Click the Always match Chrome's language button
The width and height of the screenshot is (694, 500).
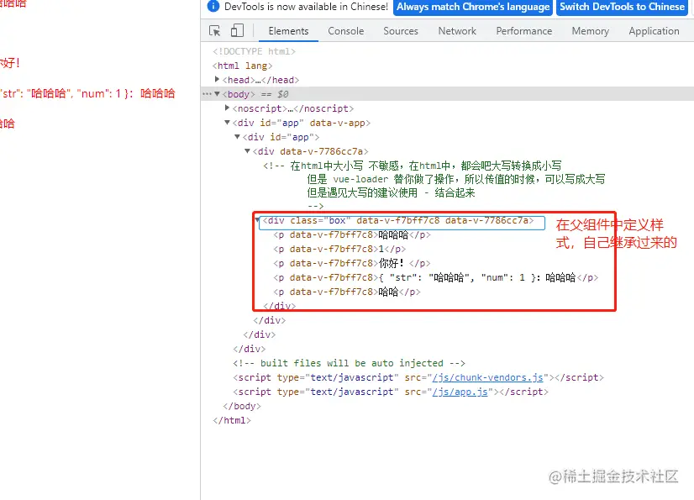pyautogui.click(x=472, y=8)
